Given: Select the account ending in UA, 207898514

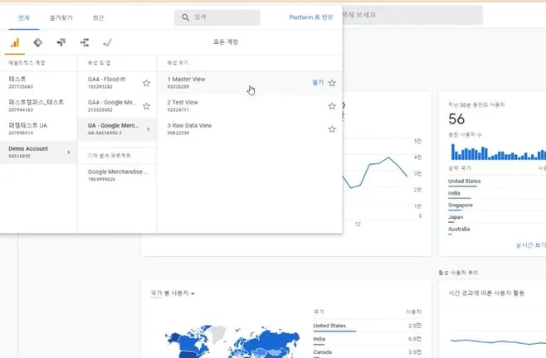Looking at the screenshot, I should [x=38, y=129].
